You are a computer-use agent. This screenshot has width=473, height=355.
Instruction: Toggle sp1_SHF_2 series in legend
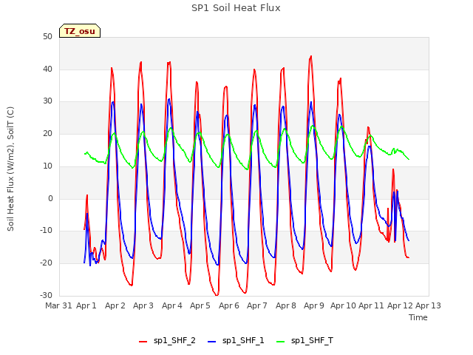coord(167,340)
